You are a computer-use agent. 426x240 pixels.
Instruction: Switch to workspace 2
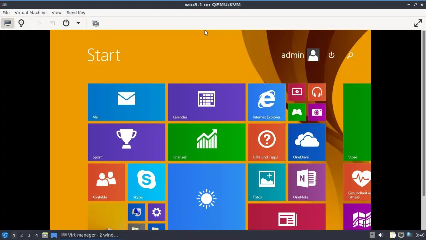pos(21,235)
